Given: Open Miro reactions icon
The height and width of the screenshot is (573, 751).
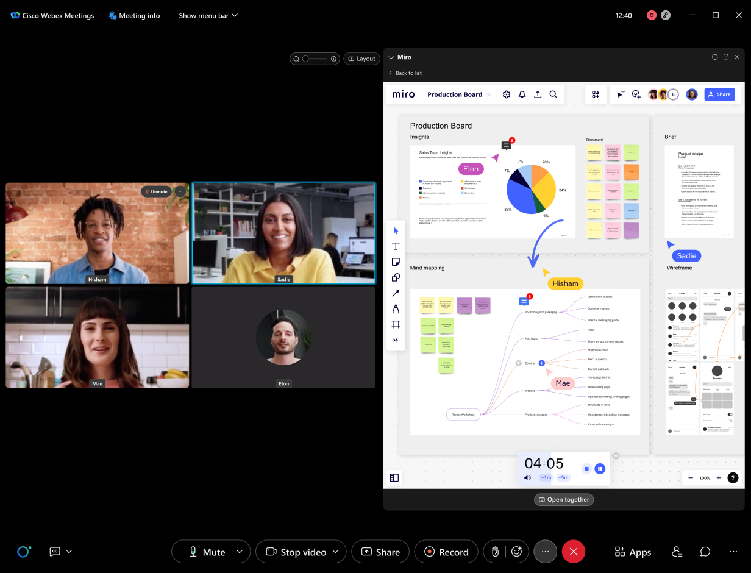Looking at the screenshot, I should coord(636,94).
